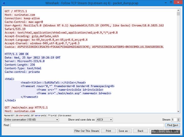Click the Wireshark fin icon in title bar
The height and width of the screenshot is (137, 184).
pos(3,3)
